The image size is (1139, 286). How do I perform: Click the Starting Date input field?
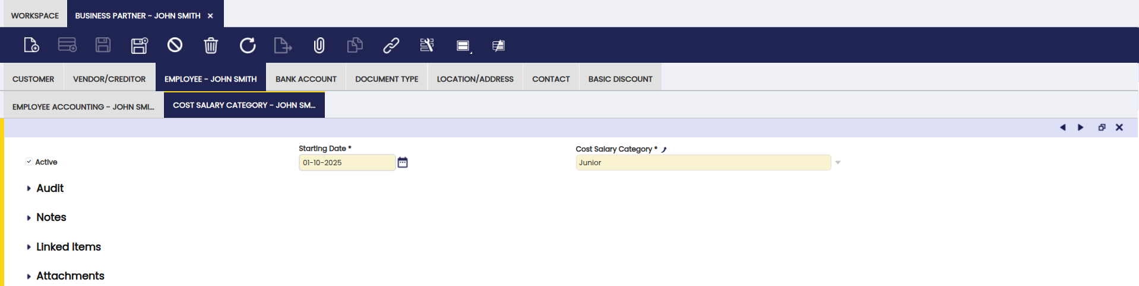click(x=347, y=162)
